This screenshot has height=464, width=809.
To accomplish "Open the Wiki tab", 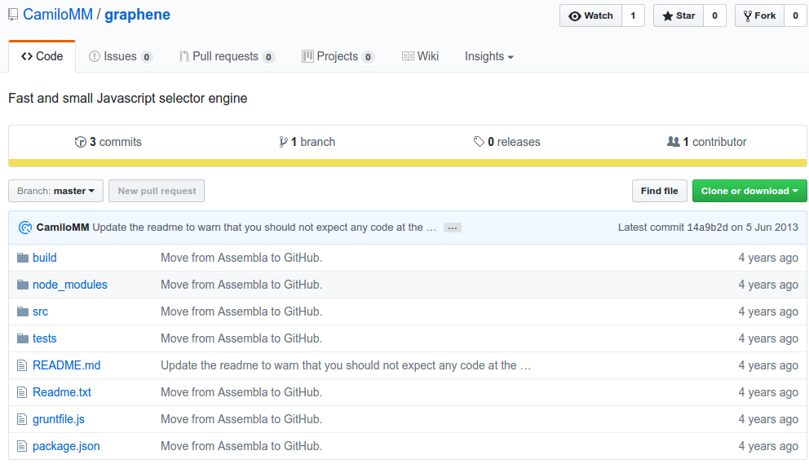I will (x=421, y=56).
